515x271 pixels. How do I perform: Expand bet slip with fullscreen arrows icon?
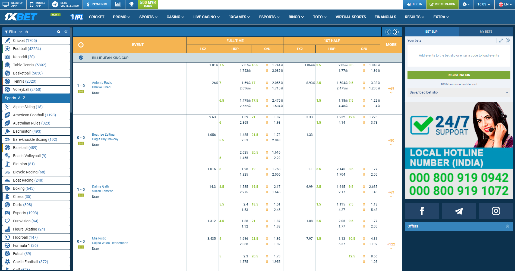pyautogui.click(x=501, y=41)
